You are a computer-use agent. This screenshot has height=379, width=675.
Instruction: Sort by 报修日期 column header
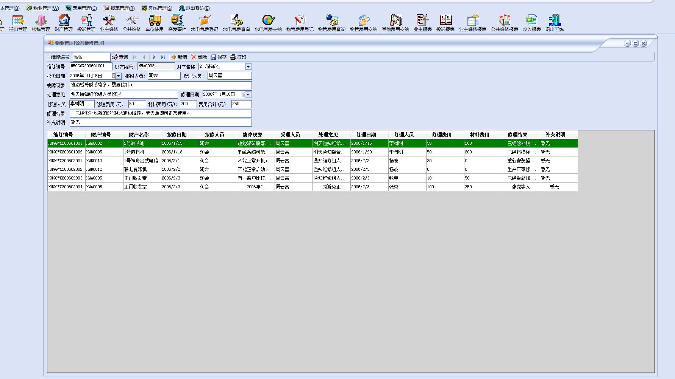click(x=180, y=135)
